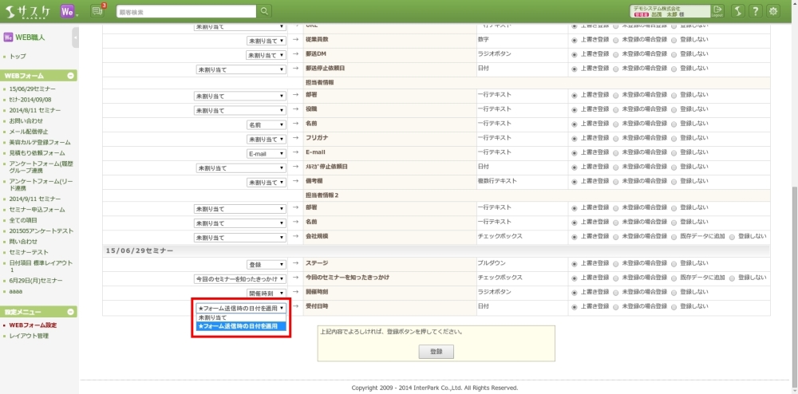Click the Logout icon
The height and width of the screenshot is (394, 798).
(717, 11)
